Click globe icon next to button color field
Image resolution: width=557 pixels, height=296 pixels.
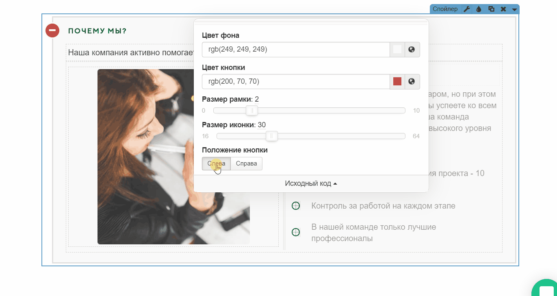coord(412,82)
